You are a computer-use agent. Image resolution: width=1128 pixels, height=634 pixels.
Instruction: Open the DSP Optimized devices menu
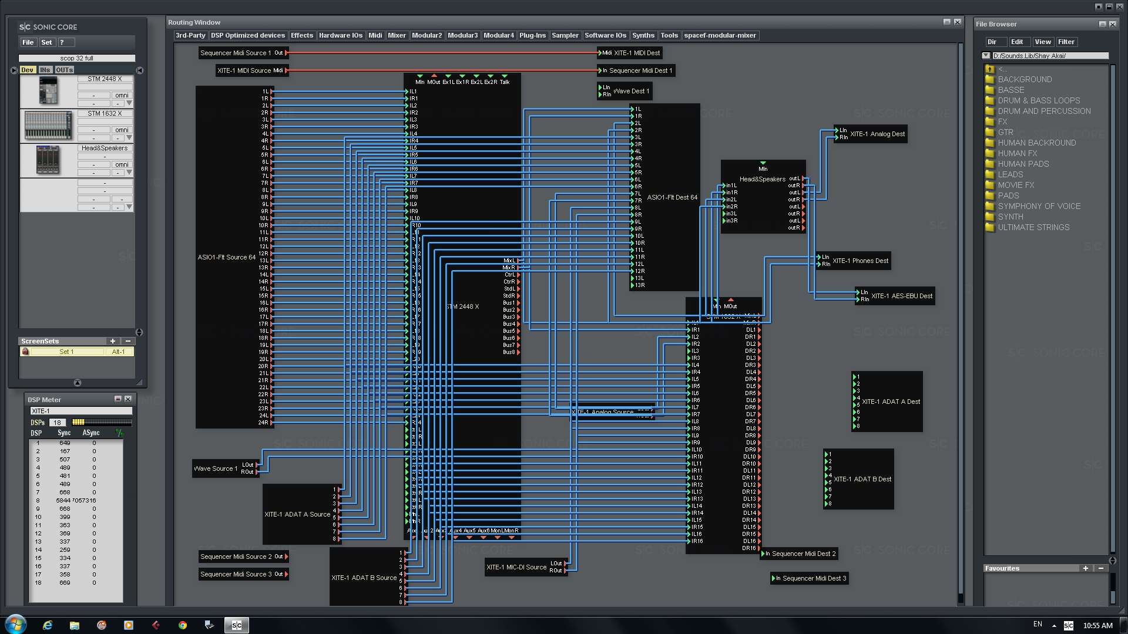click(248, 35)
